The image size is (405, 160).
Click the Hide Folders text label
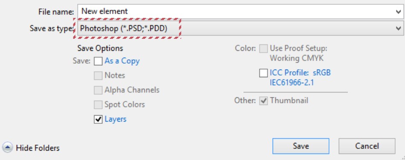point(38,148)
